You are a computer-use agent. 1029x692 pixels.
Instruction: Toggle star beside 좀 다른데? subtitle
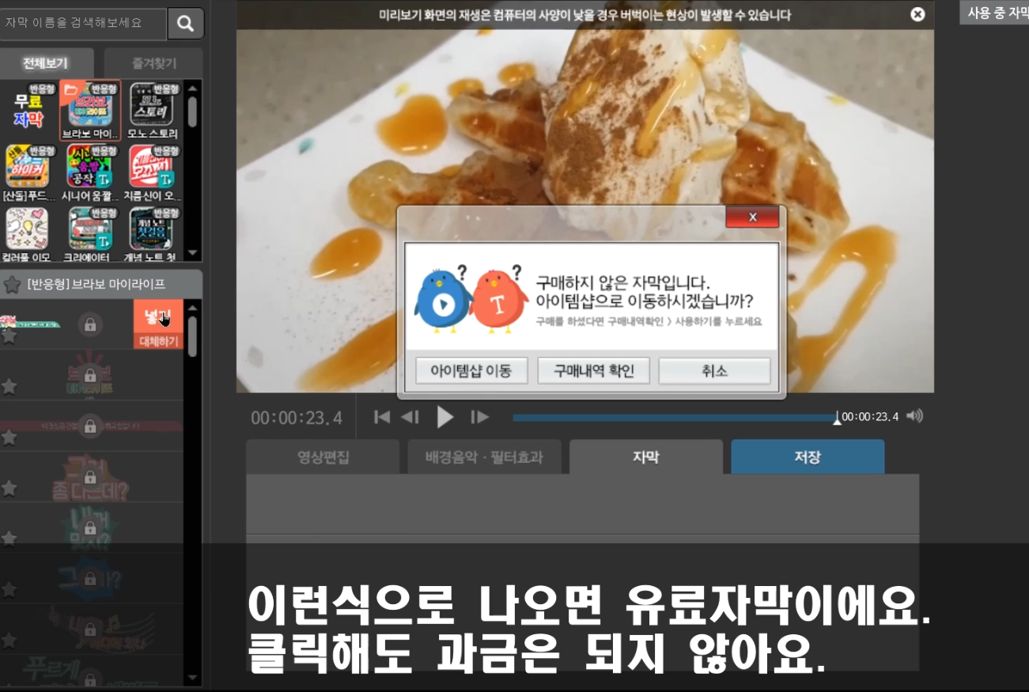coord(9,488)
